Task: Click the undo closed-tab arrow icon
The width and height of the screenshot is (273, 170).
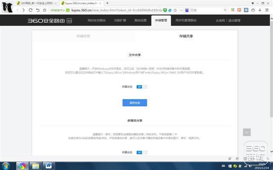Action: coord(38,10)
